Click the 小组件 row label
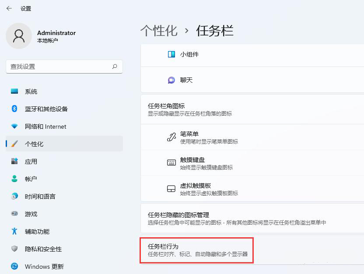This screenshot has width=364, height=274. tap(189, 54)
